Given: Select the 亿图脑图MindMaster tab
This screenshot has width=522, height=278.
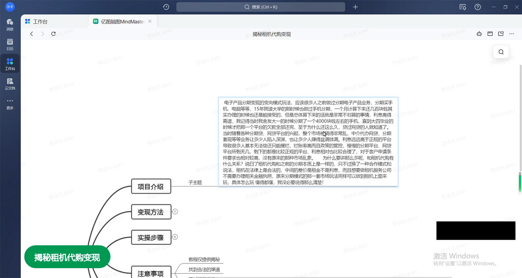Looking at the screenshot, I should click(x=120, y=21).
